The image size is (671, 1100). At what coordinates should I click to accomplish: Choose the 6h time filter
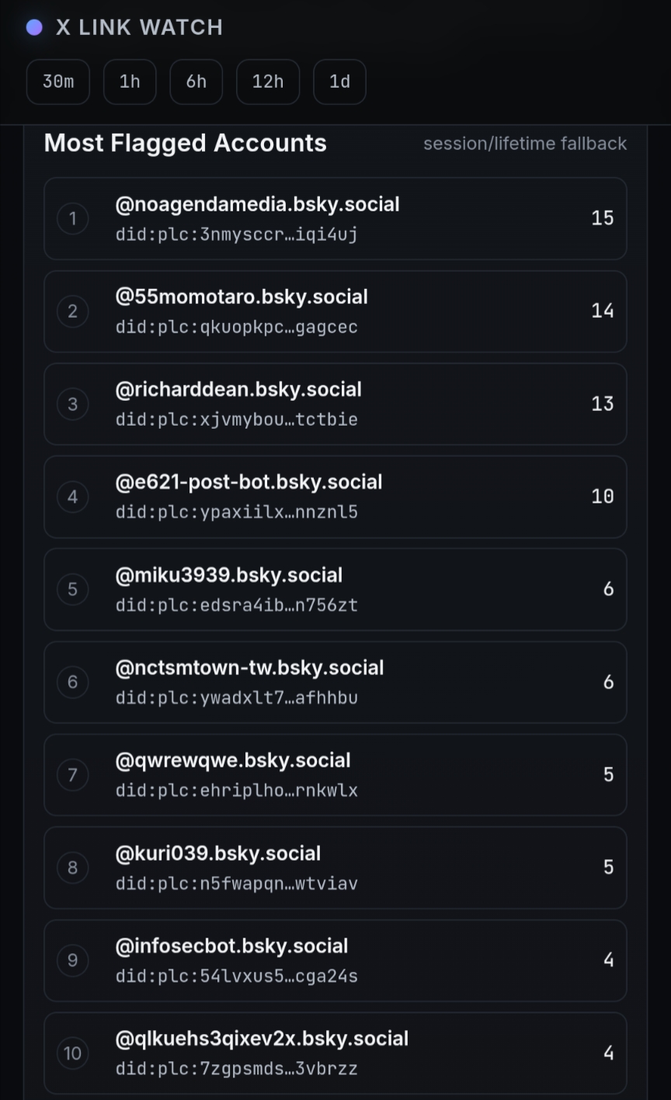[196, 82]
